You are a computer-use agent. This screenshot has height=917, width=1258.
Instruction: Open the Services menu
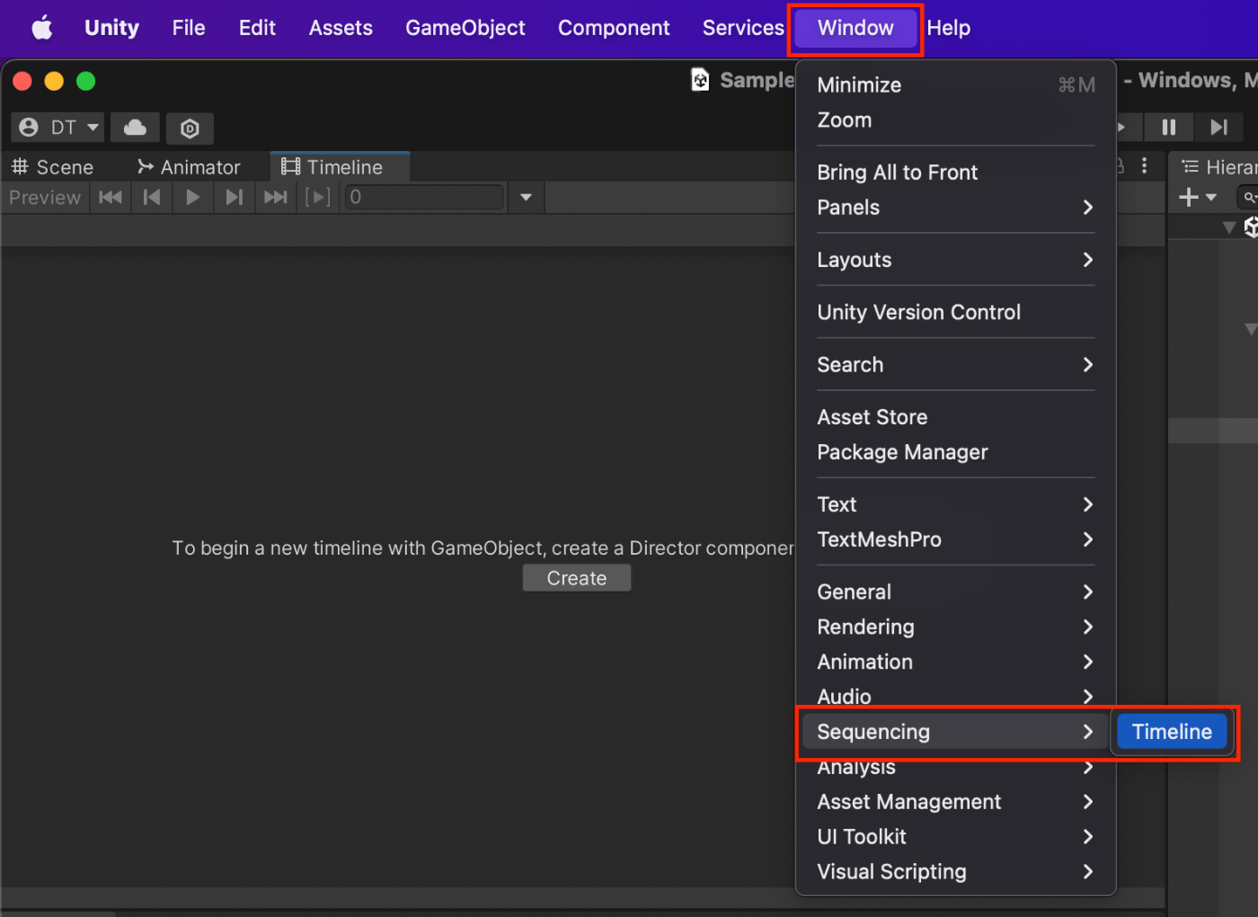coord(743,28)
